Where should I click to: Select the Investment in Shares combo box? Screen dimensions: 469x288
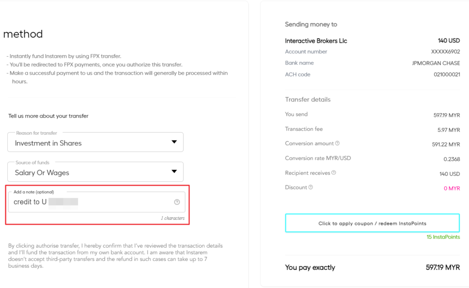click(x=95, y=142)
